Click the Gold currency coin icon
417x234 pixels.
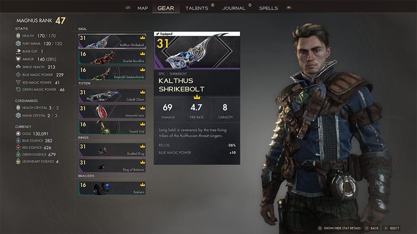point(18,134)
